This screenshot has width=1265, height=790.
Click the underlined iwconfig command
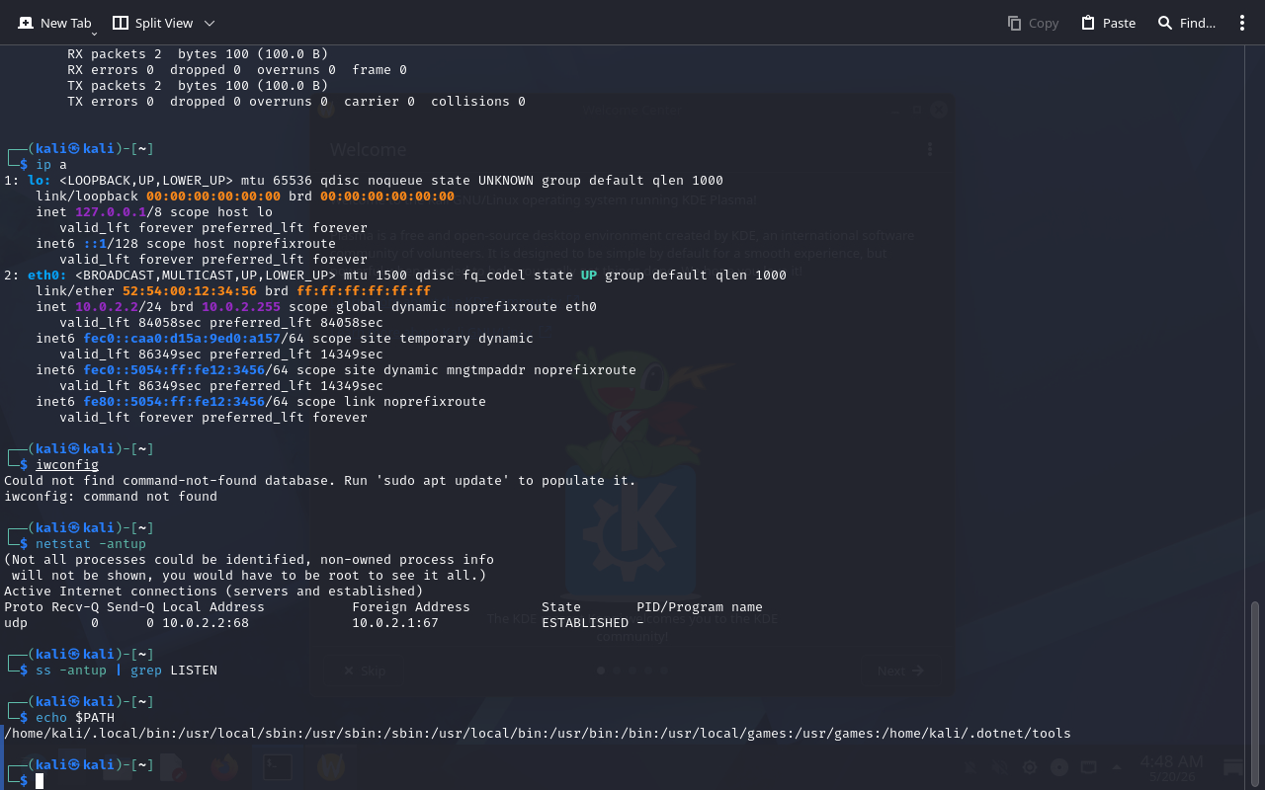[67, 464]
